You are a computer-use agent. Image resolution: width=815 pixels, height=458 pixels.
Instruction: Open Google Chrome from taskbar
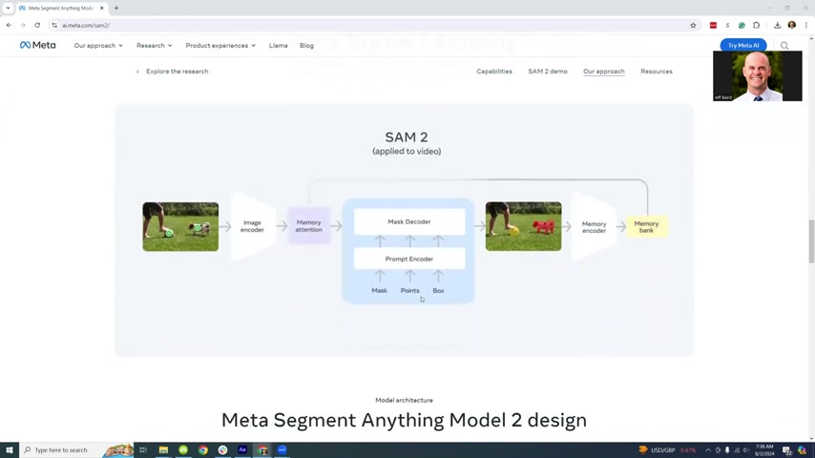pos(202,450)
